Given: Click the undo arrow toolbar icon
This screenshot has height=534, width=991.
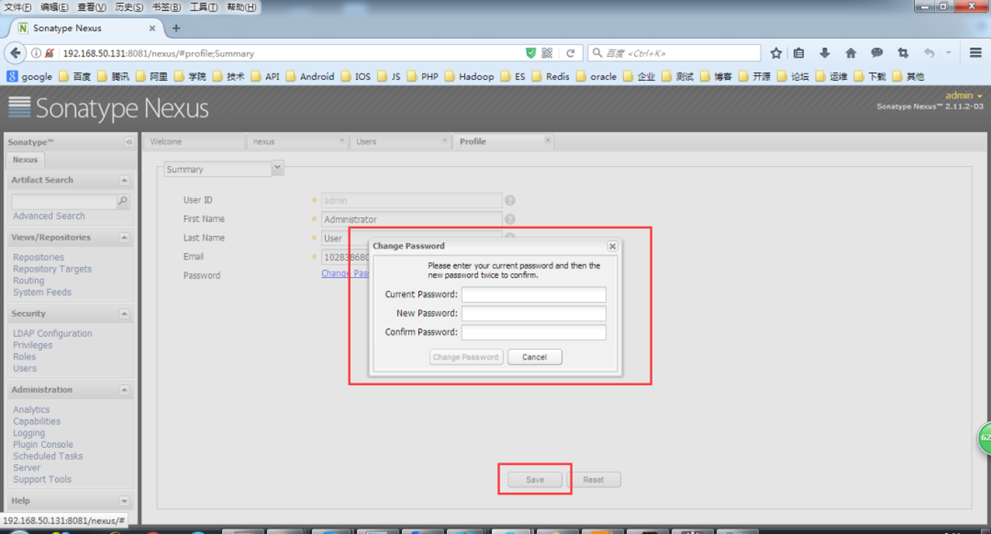Looking at the screenshot, I should pyautogui.click(x=929, y=53).
